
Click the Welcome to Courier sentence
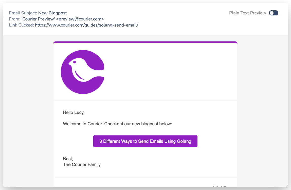pos(117,124)
